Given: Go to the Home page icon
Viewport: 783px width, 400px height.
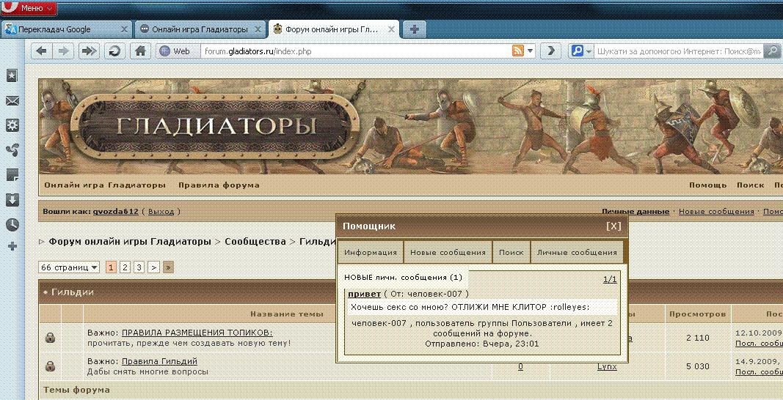Looking at the screenshot, I should tap(139, 51).
